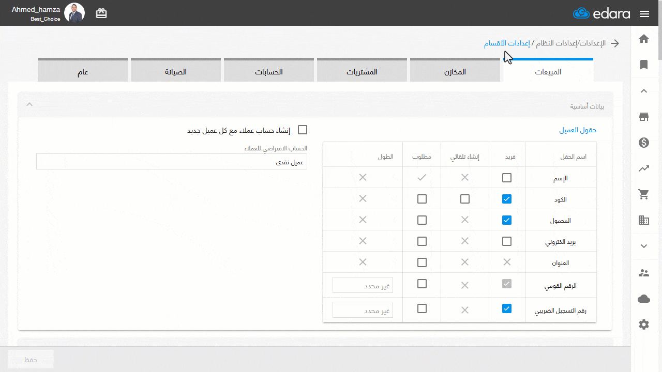Click the gift icon in top bar
The height and width of the screenshot is (372, 662).
101,13
